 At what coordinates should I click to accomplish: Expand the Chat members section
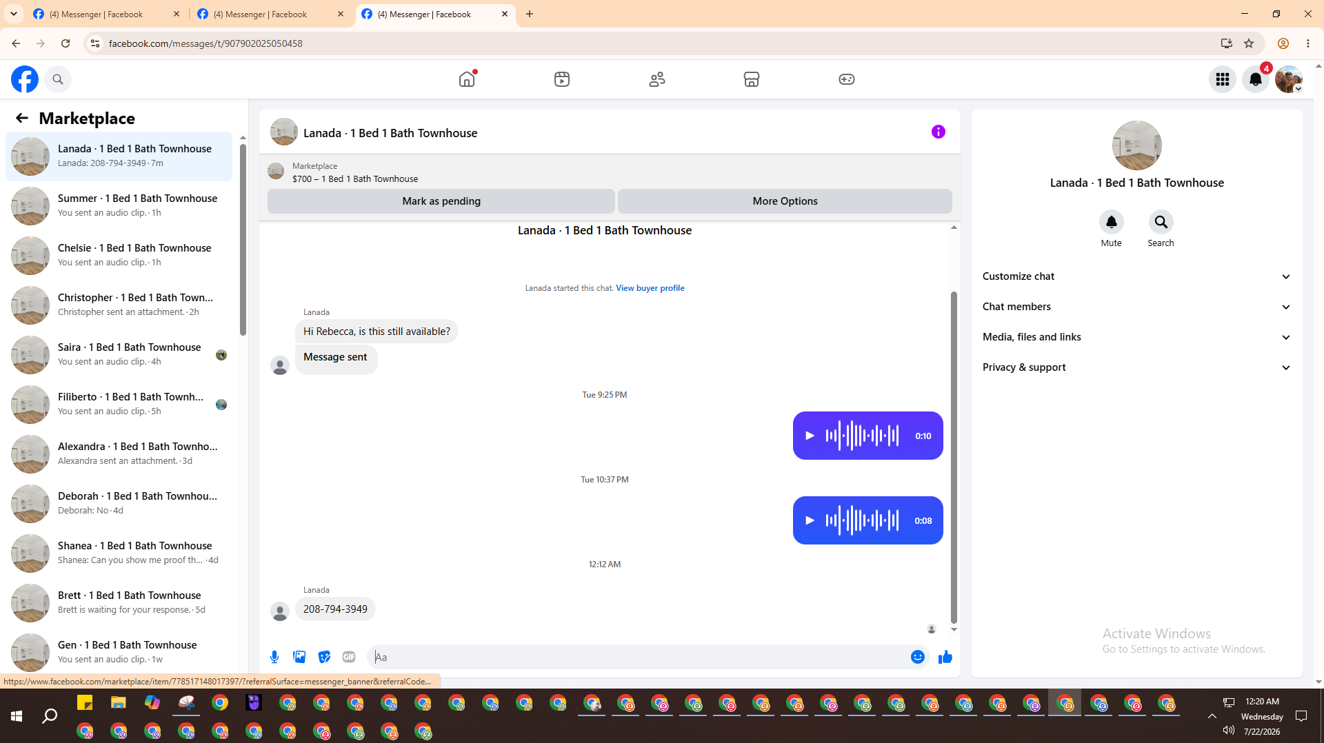tap(1136, 307)
